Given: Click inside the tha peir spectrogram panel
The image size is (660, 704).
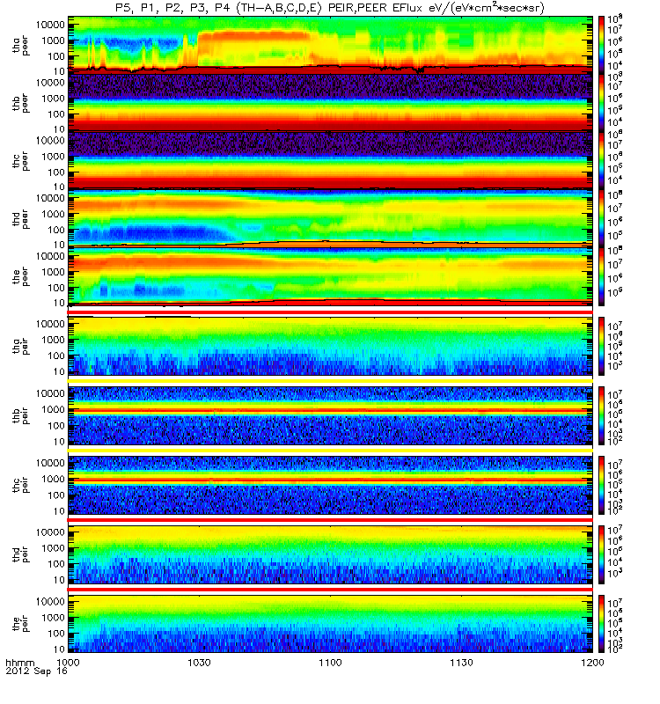Looking at the screenshot, I should [x=330, y=346].
